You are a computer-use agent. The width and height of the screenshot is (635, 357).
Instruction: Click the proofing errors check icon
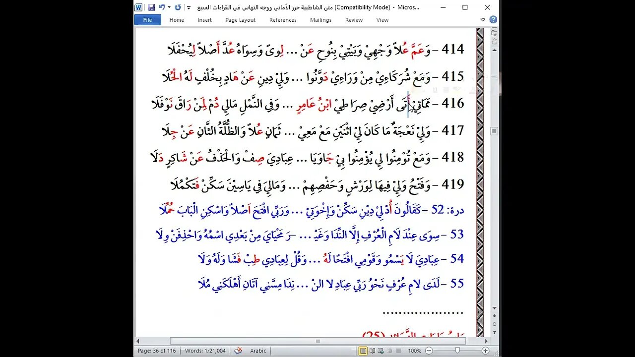point(238,351)
